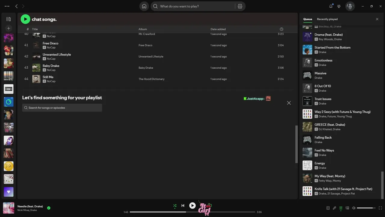Open the What's New notifications bell

tap(331, 6)
